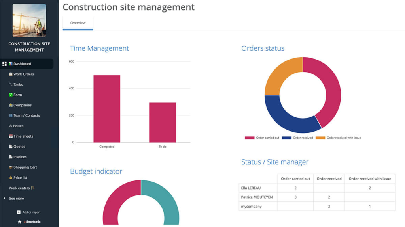405x227 pixels.
Task: Toggle the Order received with issue legend swatch
Action: pos(320,138)
